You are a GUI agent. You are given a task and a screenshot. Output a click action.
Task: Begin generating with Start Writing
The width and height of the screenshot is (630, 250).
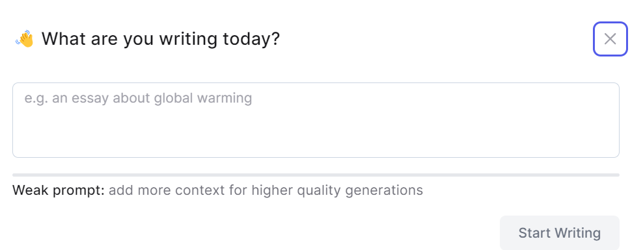click(559, 232)
